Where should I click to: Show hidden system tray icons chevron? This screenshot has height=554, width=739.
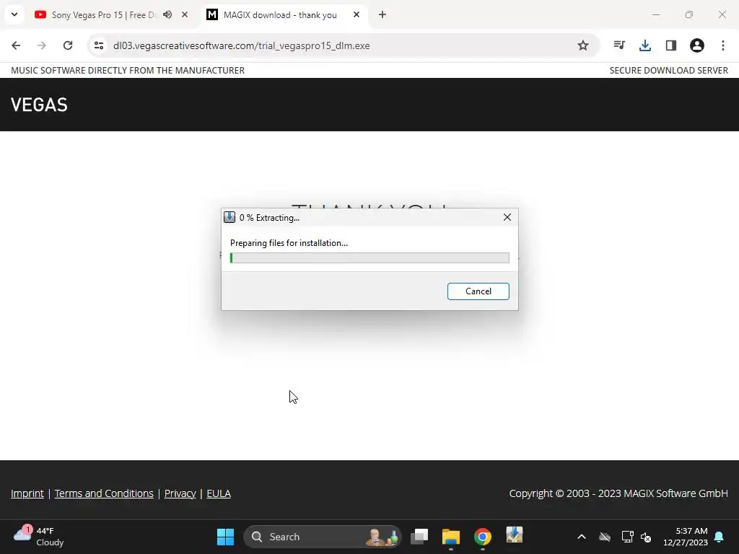(x=582, y=537)
